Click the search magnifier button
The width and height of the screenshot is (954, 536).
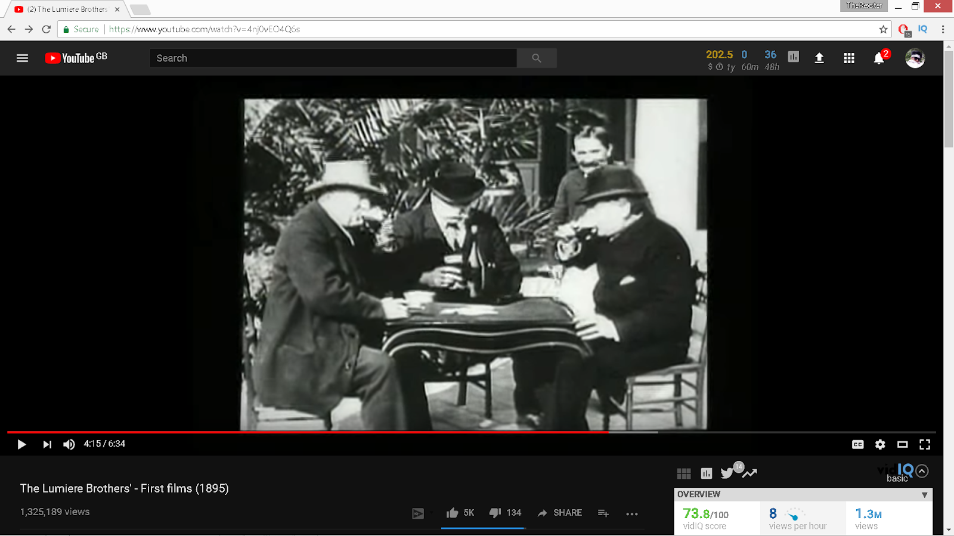click(x=537, y=58)
